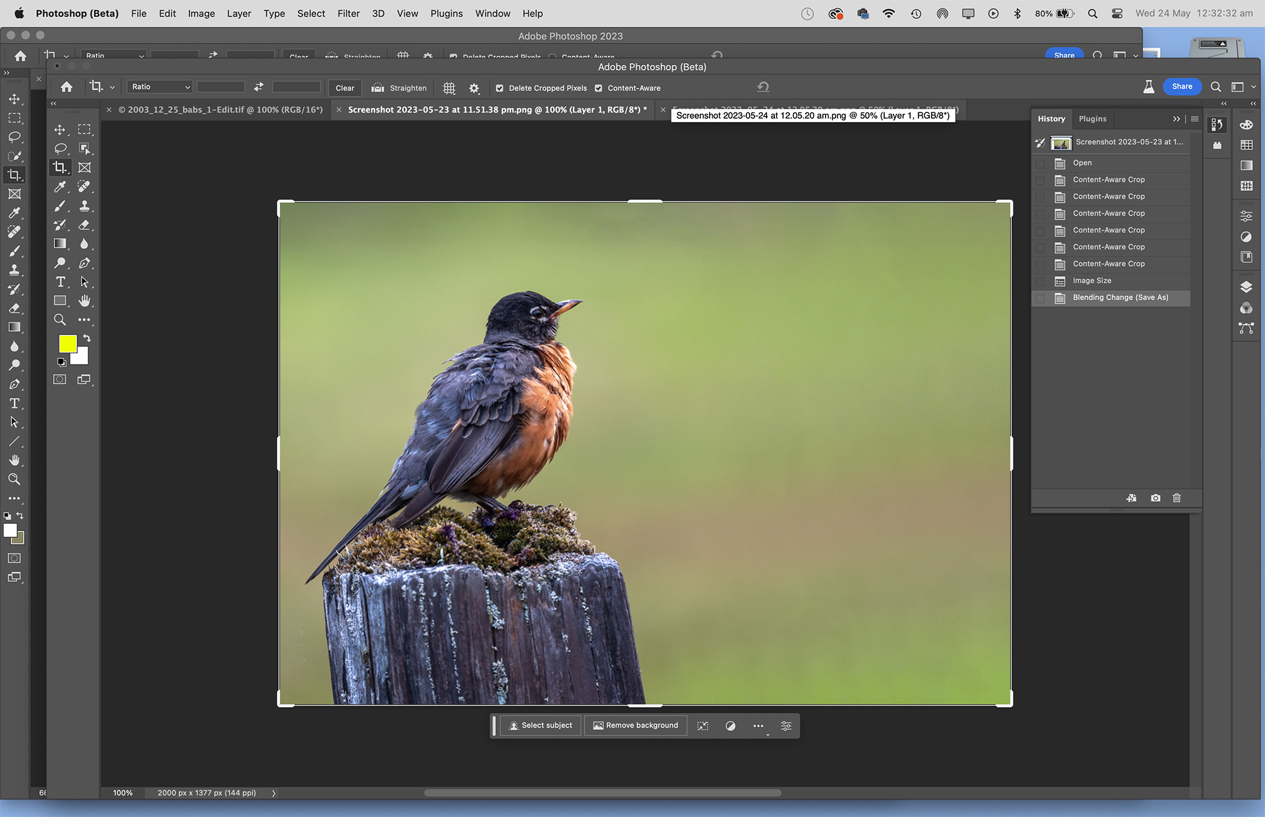Click the yellow foreground color swatch
Viewport: 1265px width, 817px height.
68,344
